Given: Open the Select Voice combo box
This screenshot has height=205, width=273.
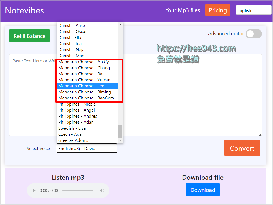Looking at the screenshot, I should (87, 148).
